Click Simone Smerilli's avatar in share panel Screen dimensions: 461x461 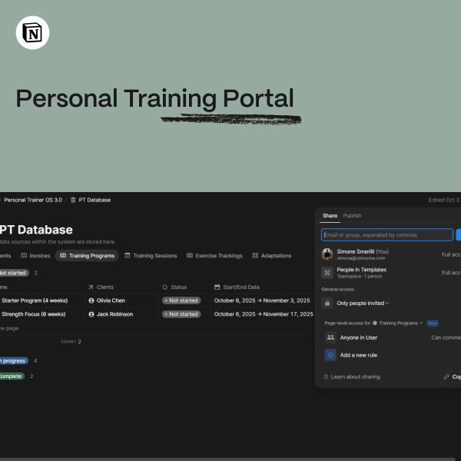(327, 254)
